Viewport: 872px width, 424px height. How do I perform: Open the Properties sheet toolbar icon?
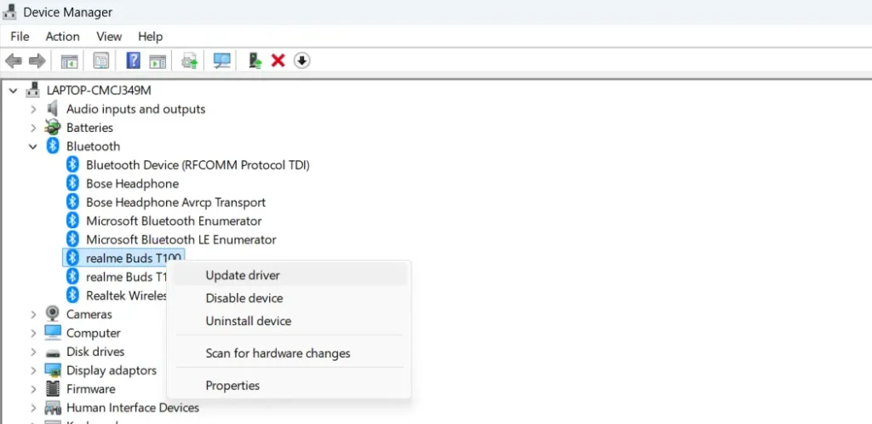(x=100, y=60)
